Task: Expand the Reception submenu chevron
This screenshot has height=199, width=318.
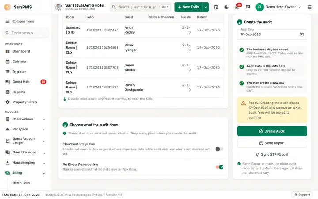Action: pos(44,130)
